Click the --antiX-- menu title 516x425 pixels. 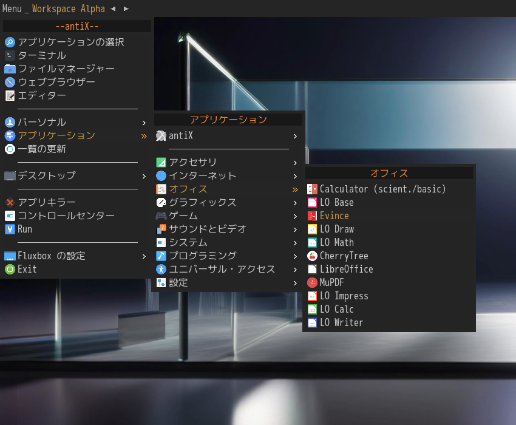tap(77, 26)
